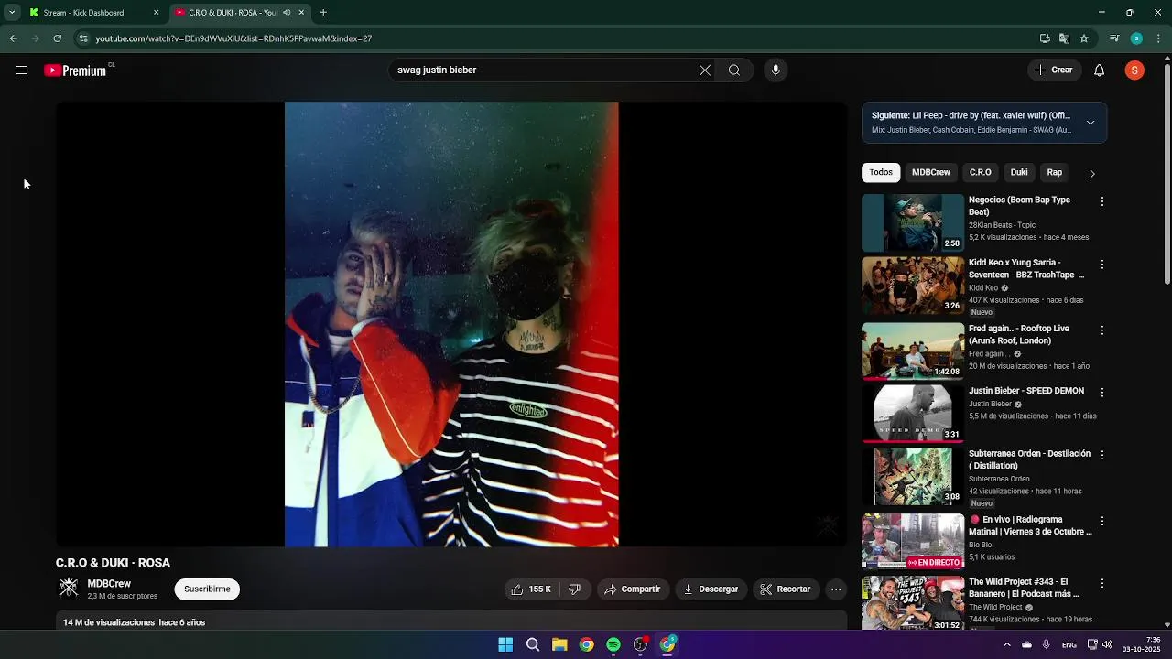
Task: Select the Duki filter chip
Action: pyautogui.click(x=1019, y=172)
